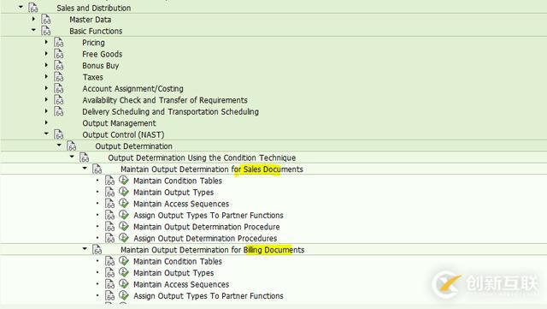Collapse Output Determination Using the Condition Technique
Image resolution: width=547 pixels, height=309 pixels.
pyautogui.click(x=72, y=157)
